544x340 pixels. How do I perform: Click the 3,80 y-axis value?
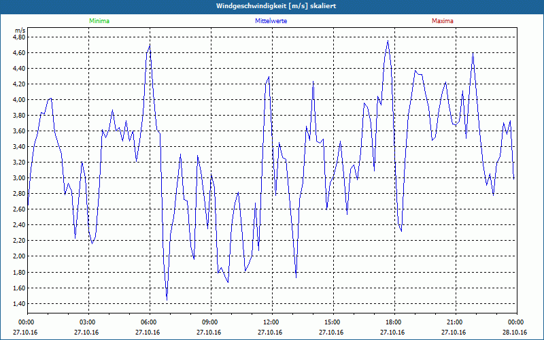point(20,115)
